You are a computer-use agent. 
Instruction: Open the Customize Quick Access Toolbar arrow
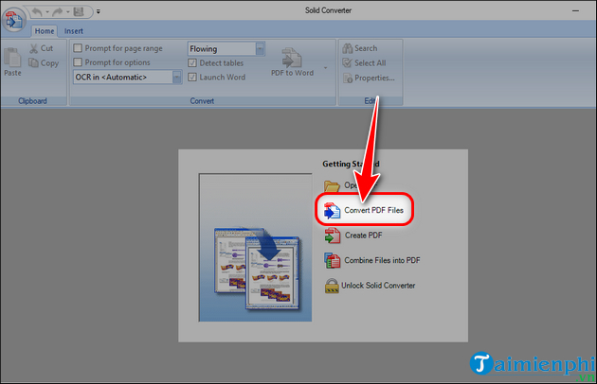coord(99,12)
